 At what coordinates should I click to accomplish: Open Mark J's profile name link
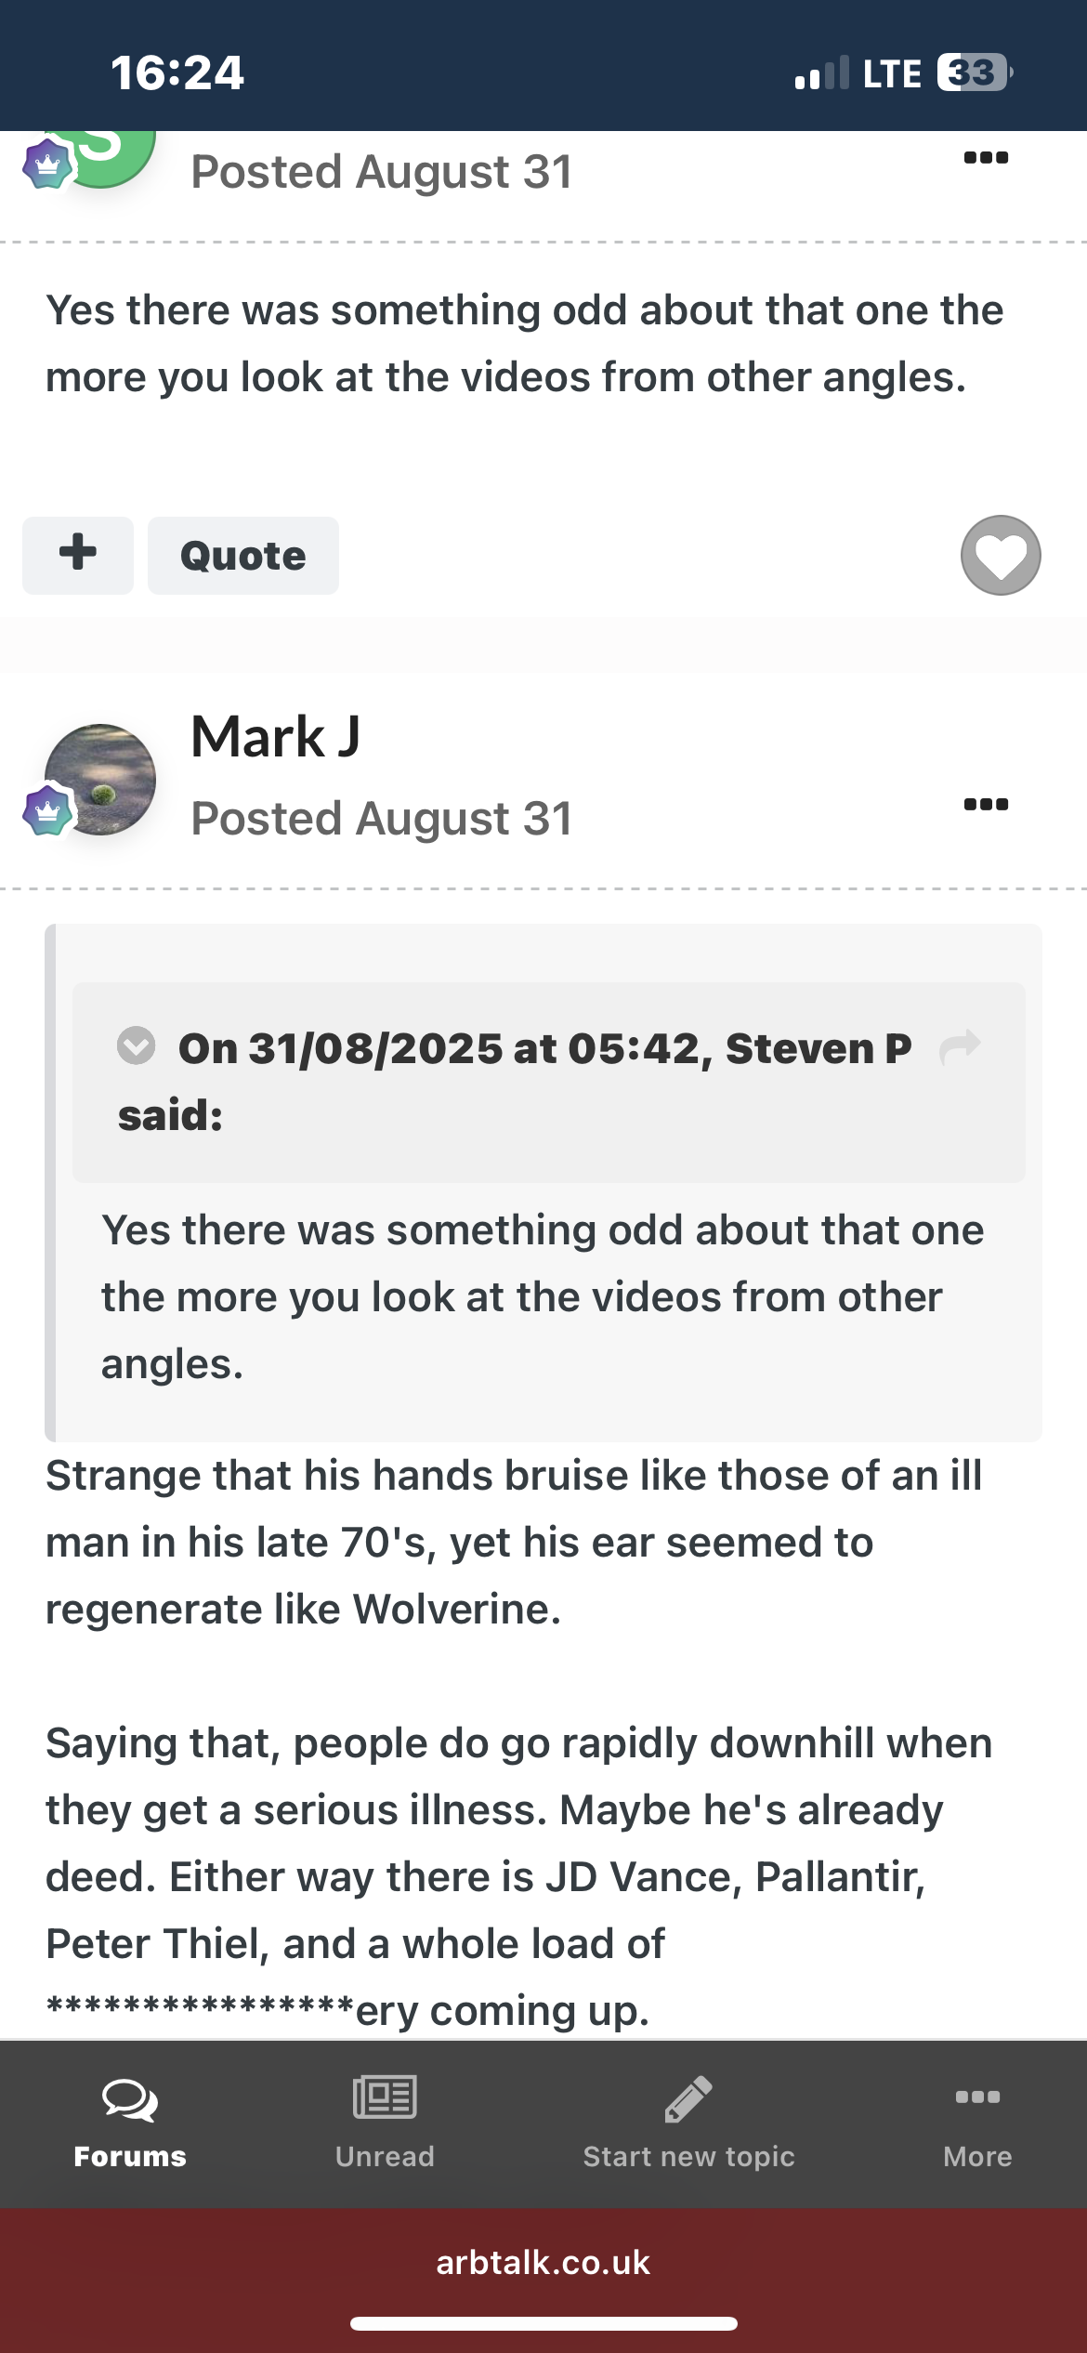pyautogui.click(x=275, y=737)
